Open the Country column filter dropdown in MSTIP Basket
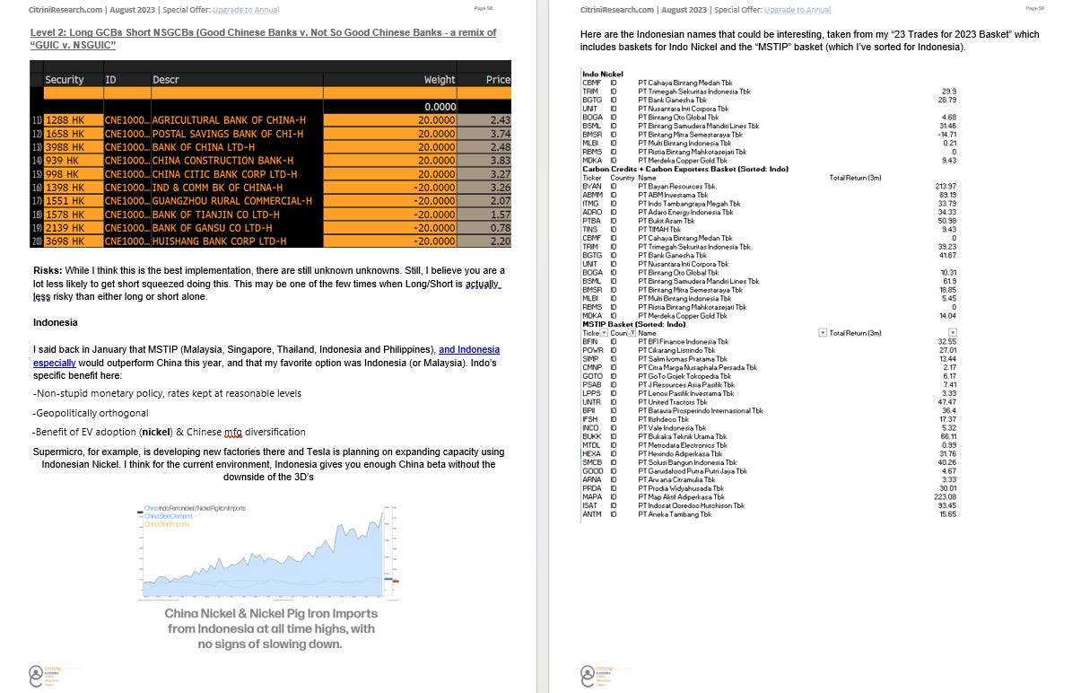 point(632,333)
